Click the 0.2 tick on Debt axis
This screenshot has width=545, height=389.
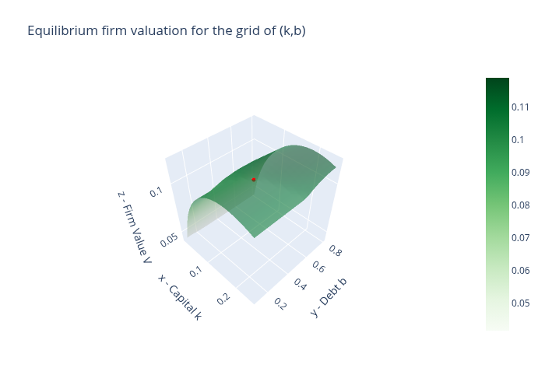click(280, 304)
